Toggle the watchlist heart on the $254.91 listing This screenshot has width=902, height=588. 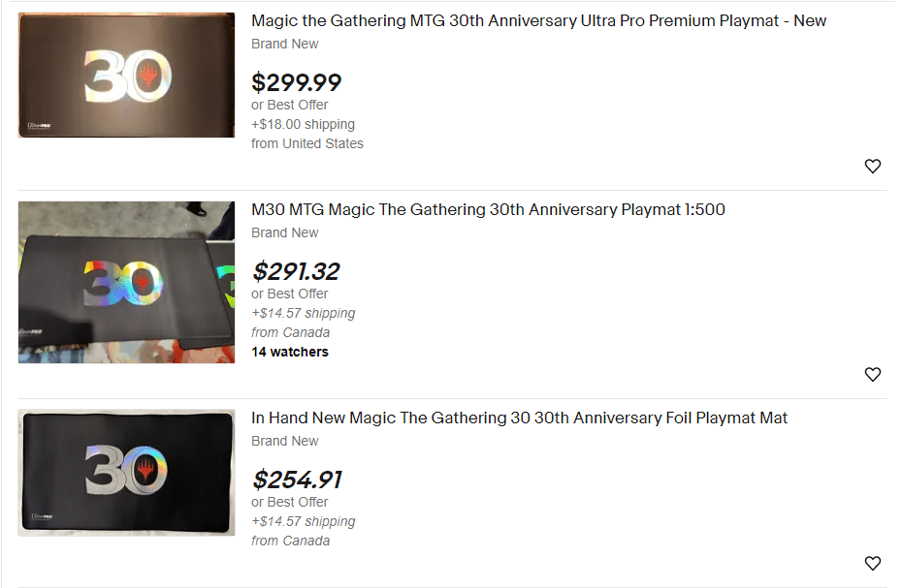point(872,564)
